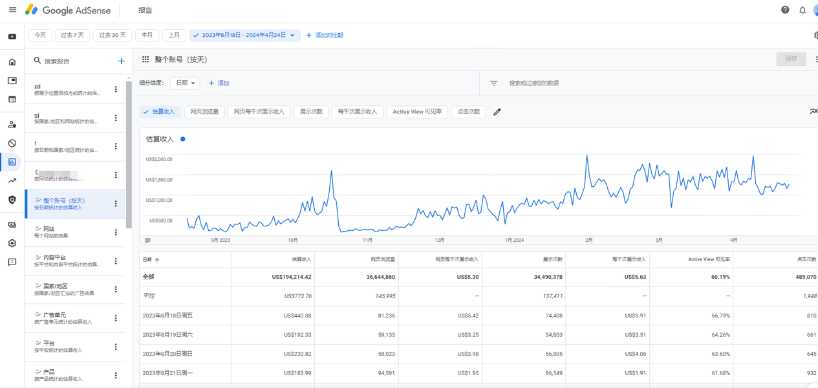
Task: Open more options for 国家/地区 report
Action: [116, 289]
